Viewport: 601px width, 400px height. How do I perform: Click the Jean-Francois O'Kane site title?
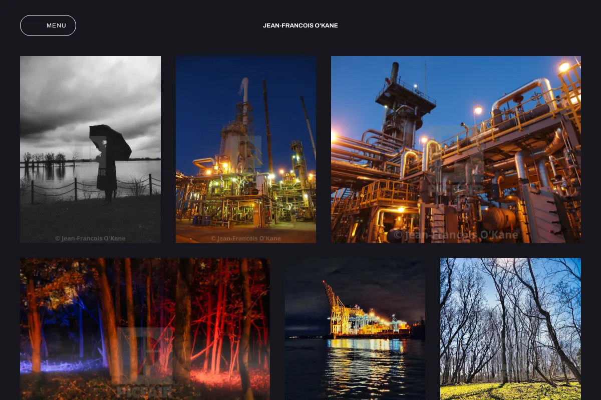pyautogui.click(x=300, y=25)
